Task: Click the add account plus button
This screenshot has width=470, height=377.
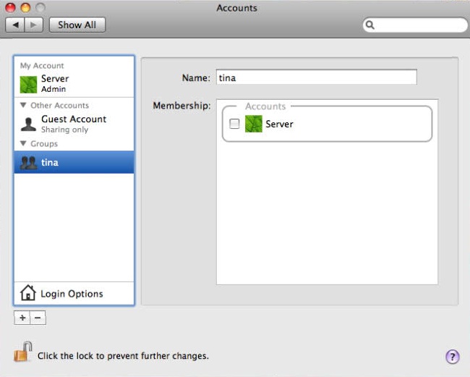Action: coord(22,318)
